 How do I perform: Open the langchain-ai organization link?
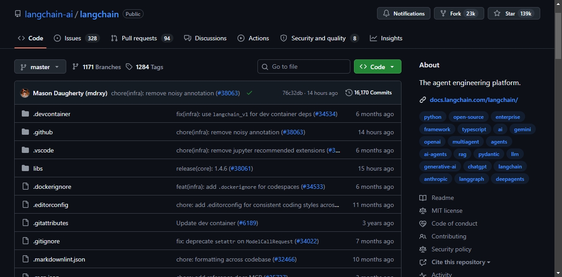49,14
